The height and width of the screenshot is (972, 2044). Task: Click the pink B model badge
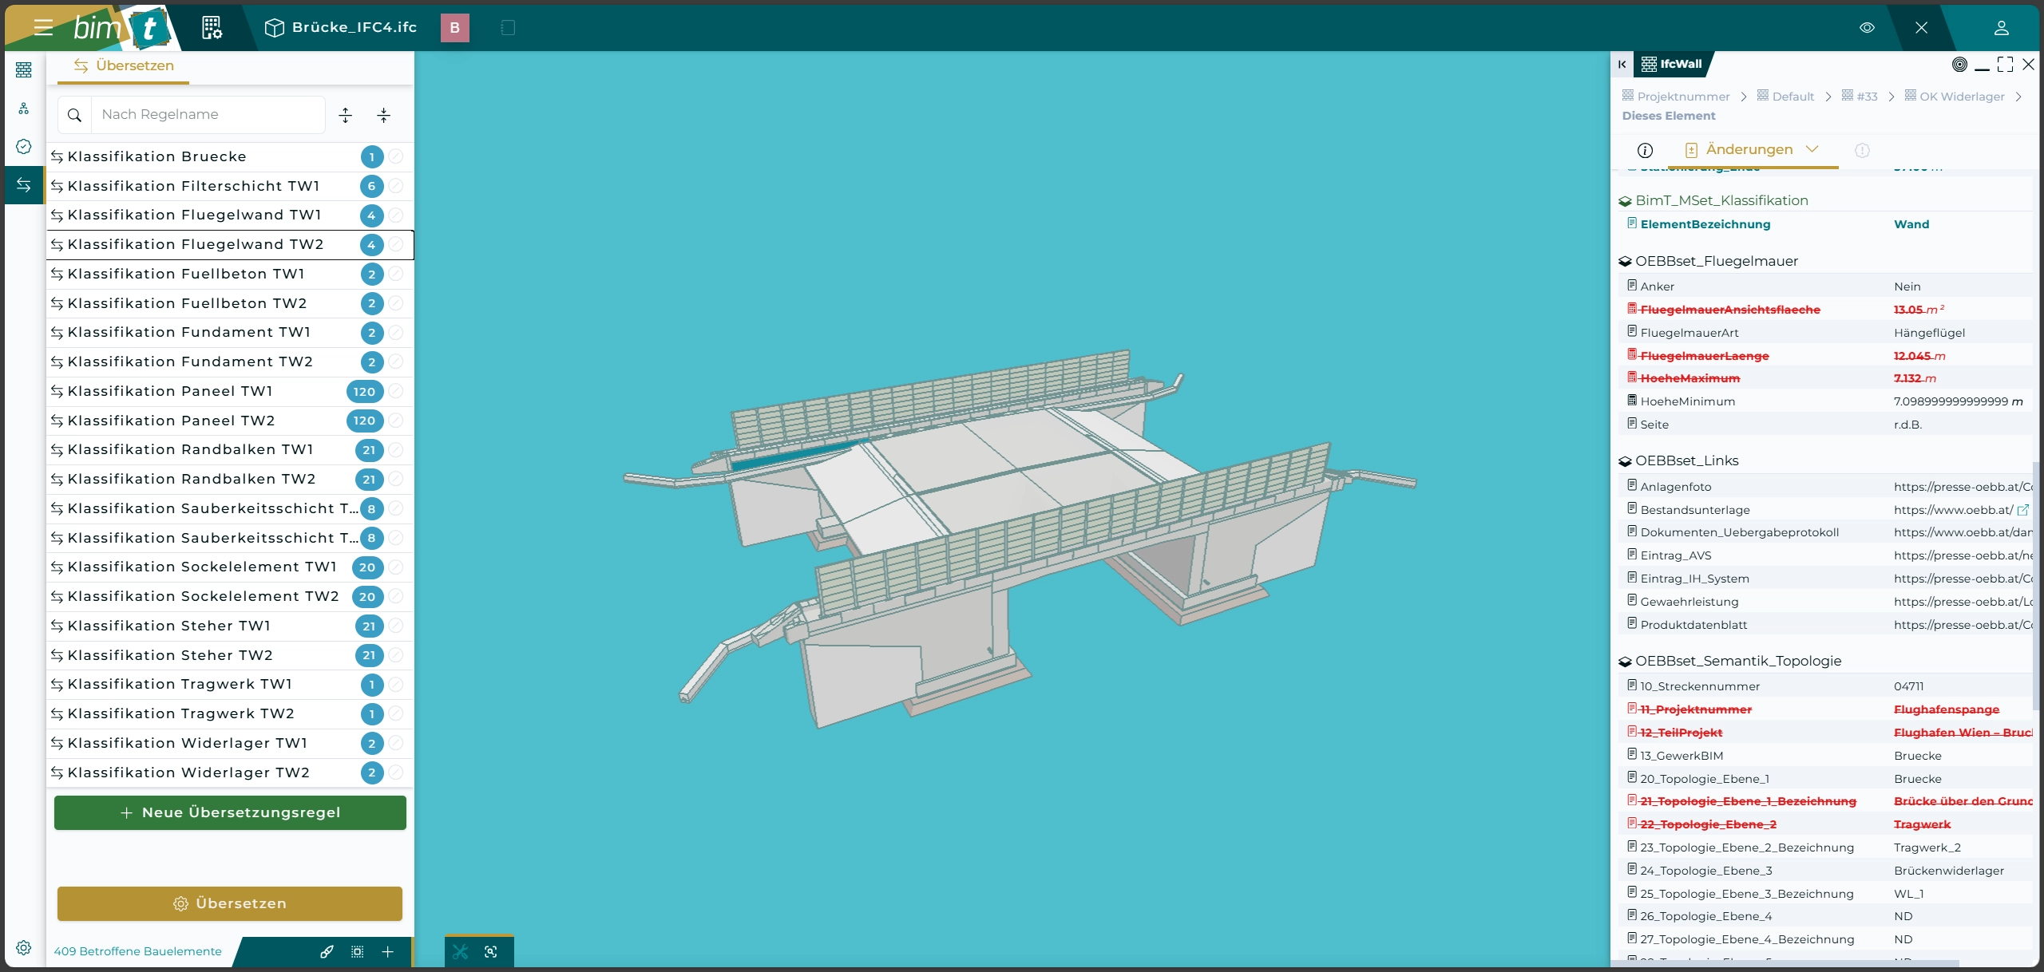coord(454,27)
